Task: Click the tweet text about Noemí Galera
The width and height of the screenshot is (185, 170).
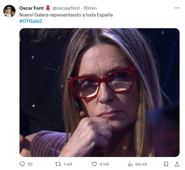Action: click(x=66, y=15)
